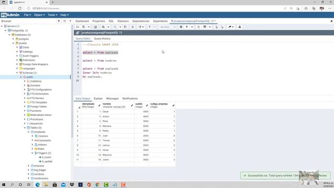
Task: Open the Help menu
Action: coord(64,15)
